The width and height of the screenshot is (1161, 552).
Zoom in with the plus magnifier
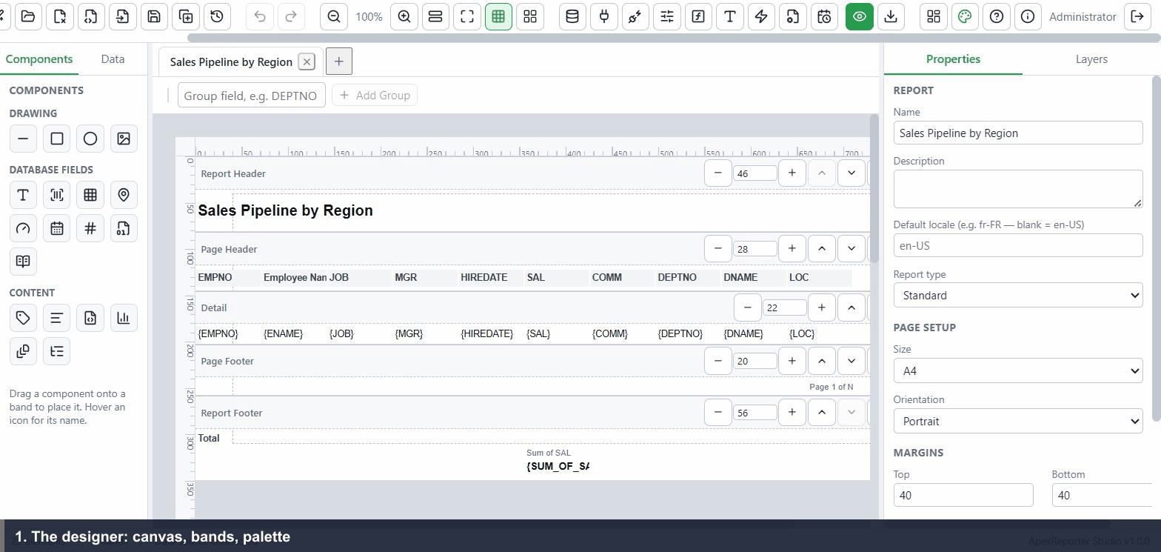coord(404,16)
